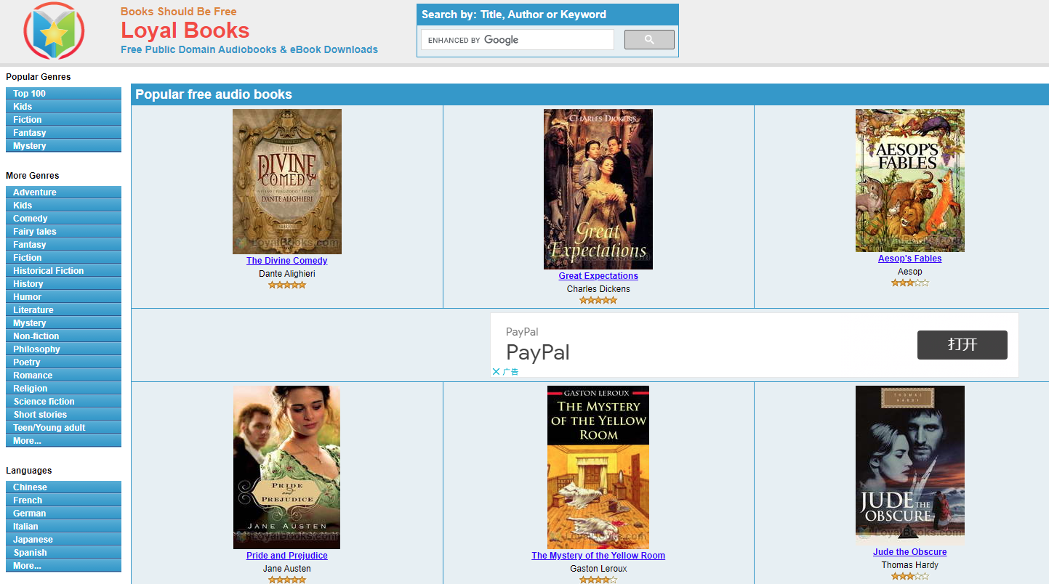Open Fantasy under More Genres

tap(63, 245)
